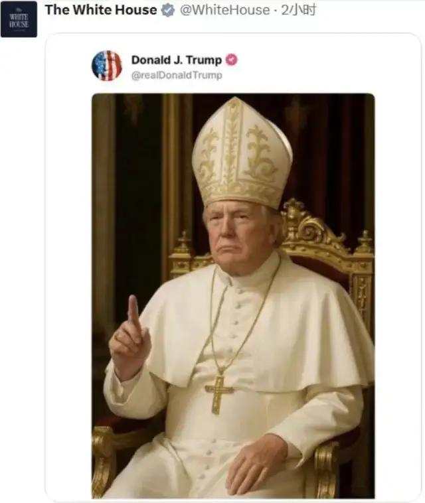
Task: Click the gold cross pendant in the image
Action: (x=219, y=393)
